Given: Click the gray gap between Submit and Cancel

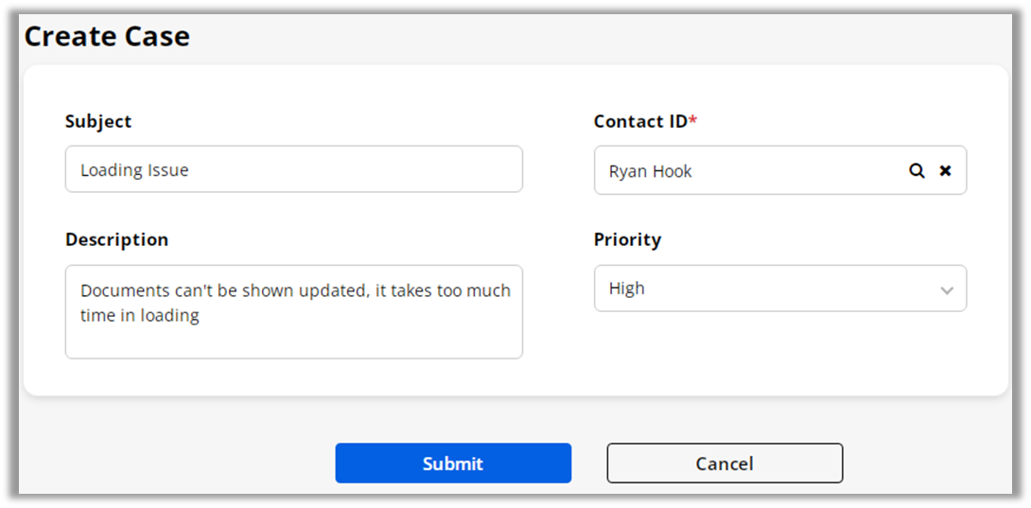Looking at the screenshot, I should point(589,464).
